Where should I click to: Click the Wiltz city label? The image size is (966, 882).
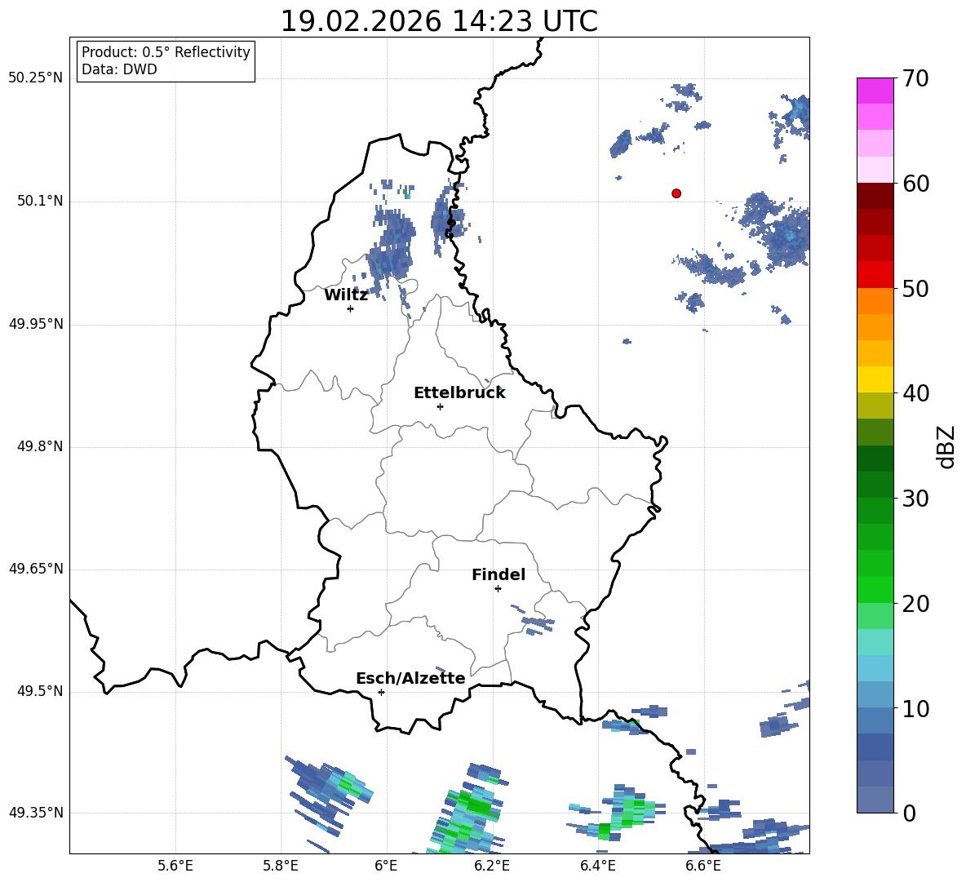[346, 295]
